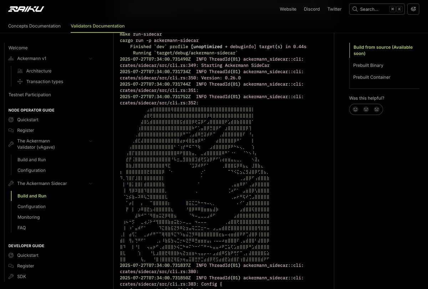Click the magnifier icon in search
428x289 pixels.
click(355, 9)
